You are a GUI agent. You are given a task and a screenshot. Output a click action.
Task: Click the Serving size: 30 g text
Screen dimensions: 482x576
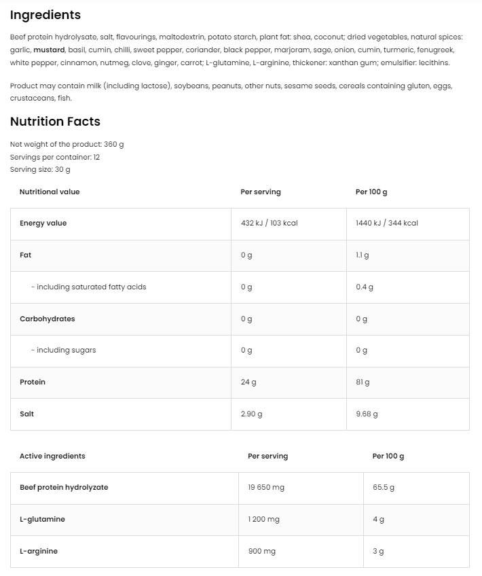(x=40, y=169)
